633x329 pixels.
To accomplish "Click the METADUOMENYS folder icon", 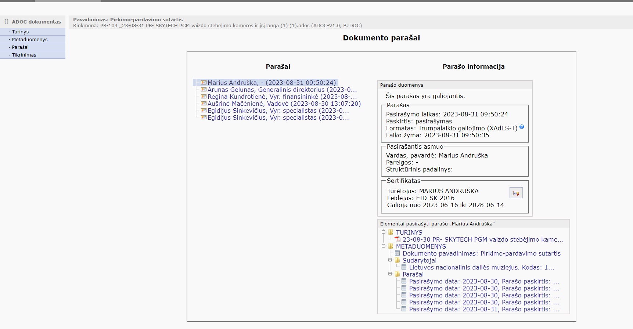I will tap(391, 246).
